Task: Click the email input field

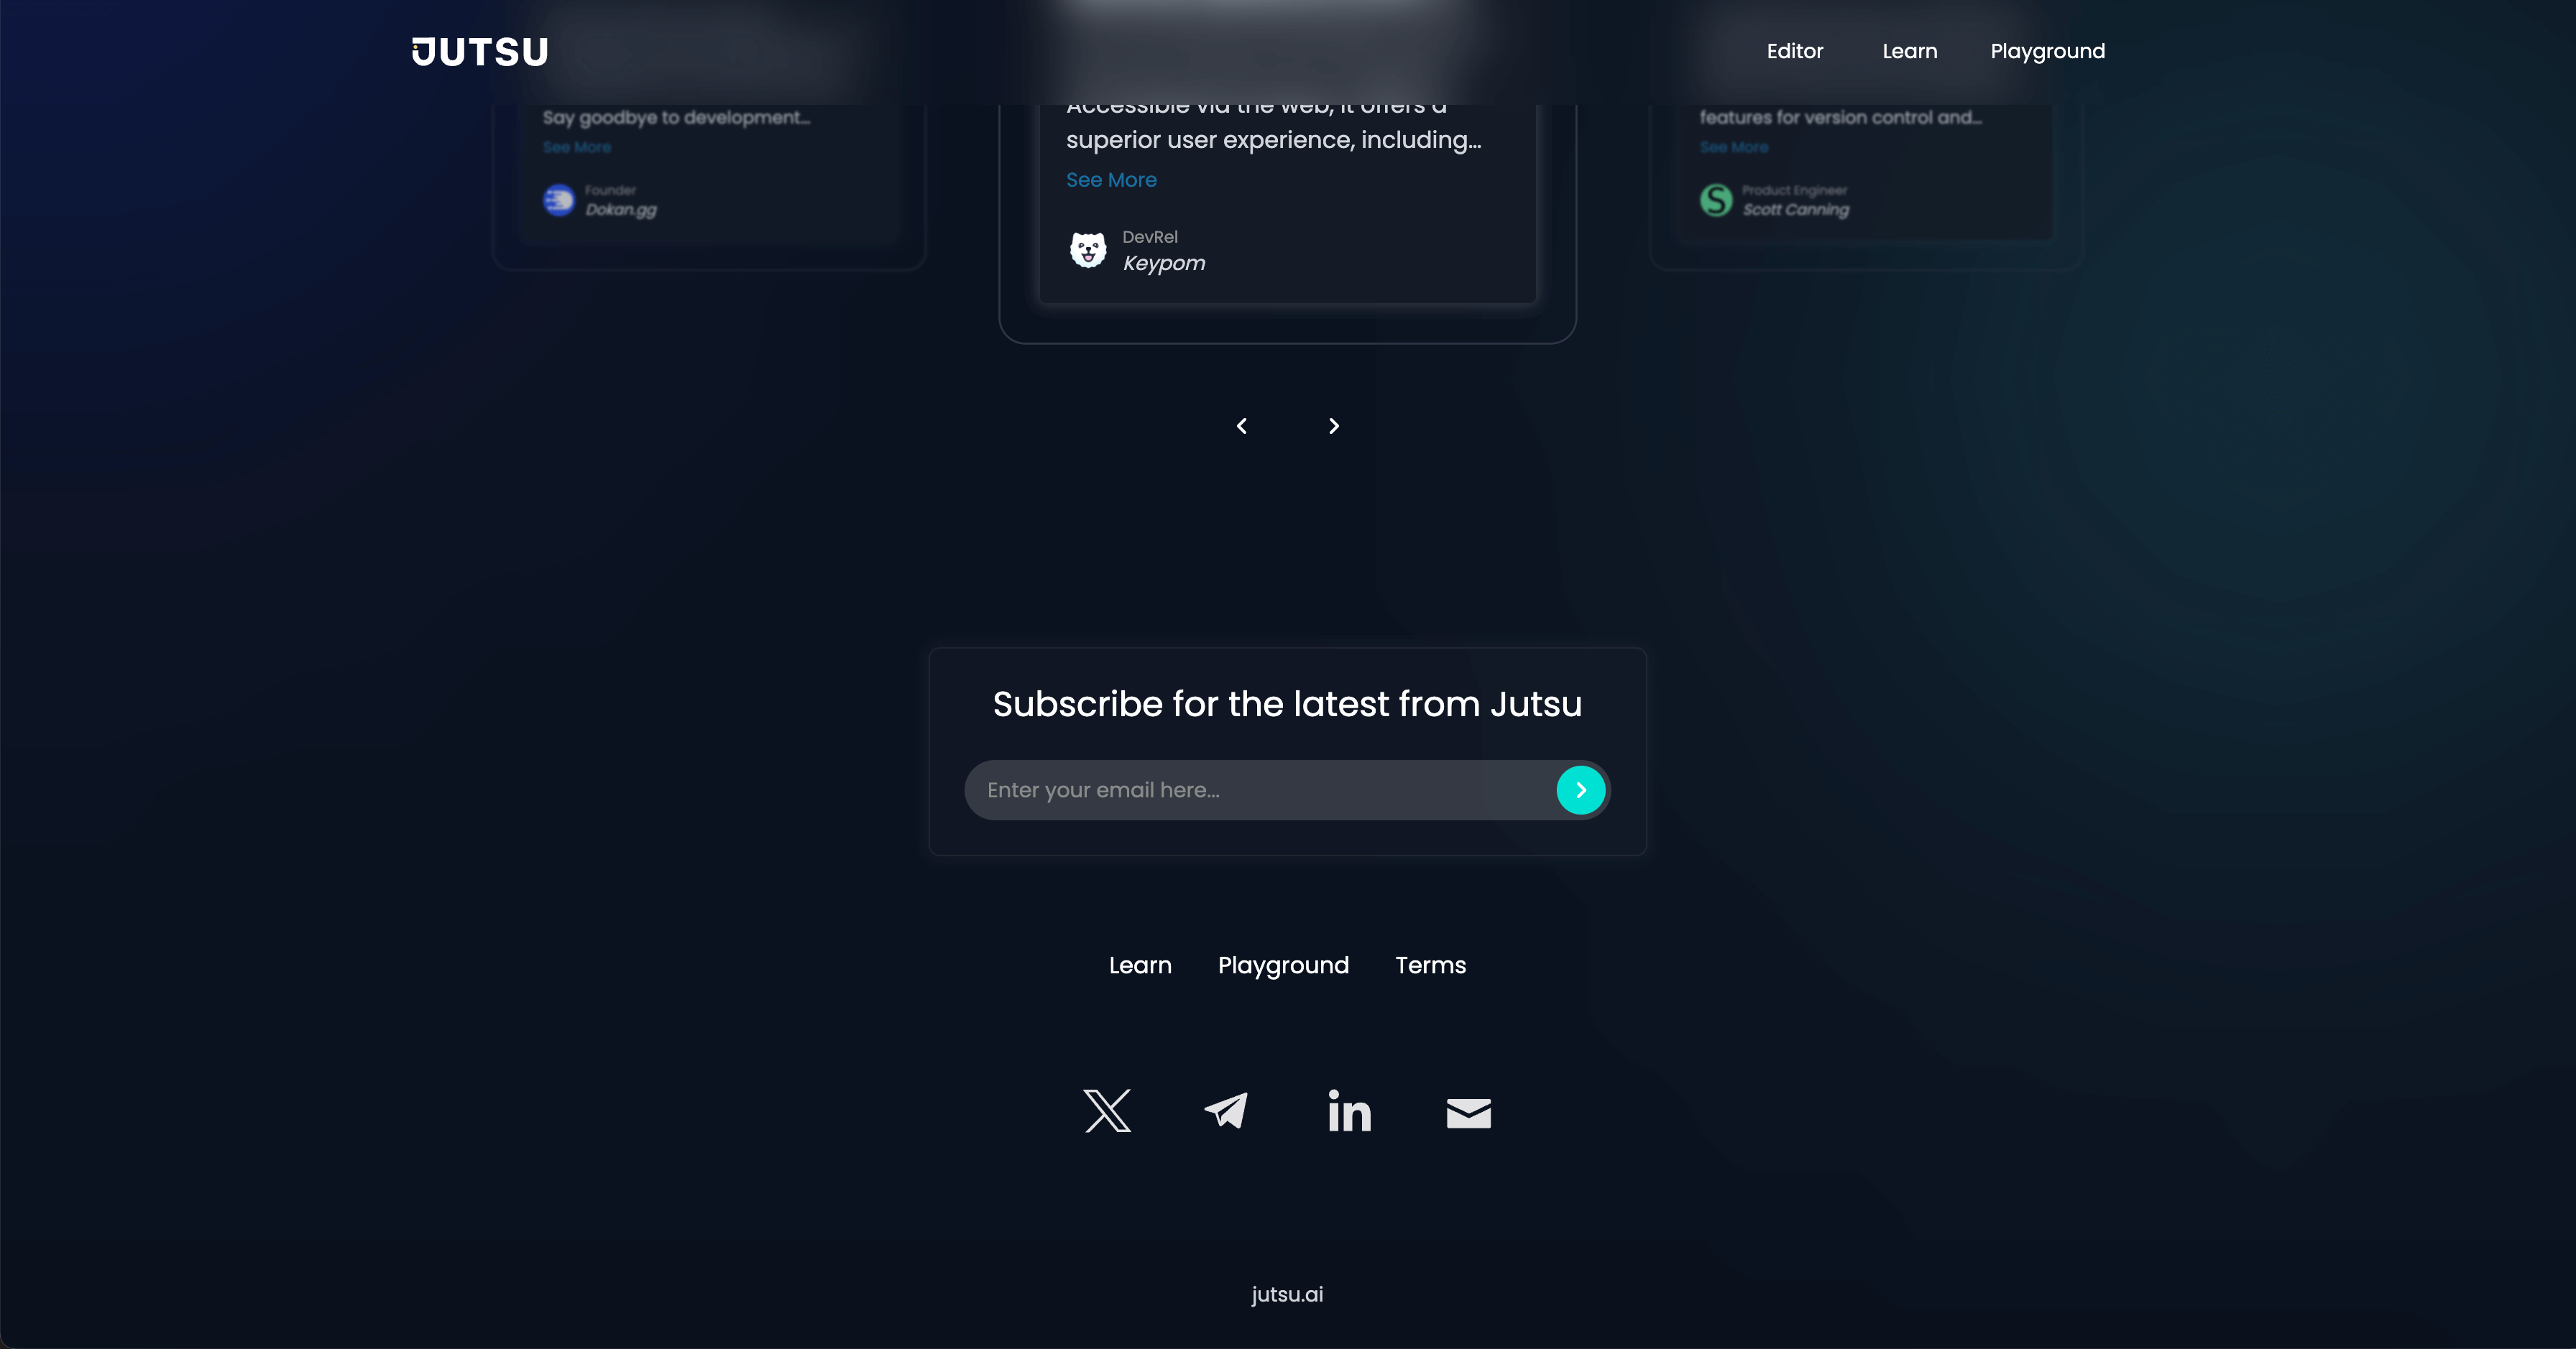Action: (1261, 789)
